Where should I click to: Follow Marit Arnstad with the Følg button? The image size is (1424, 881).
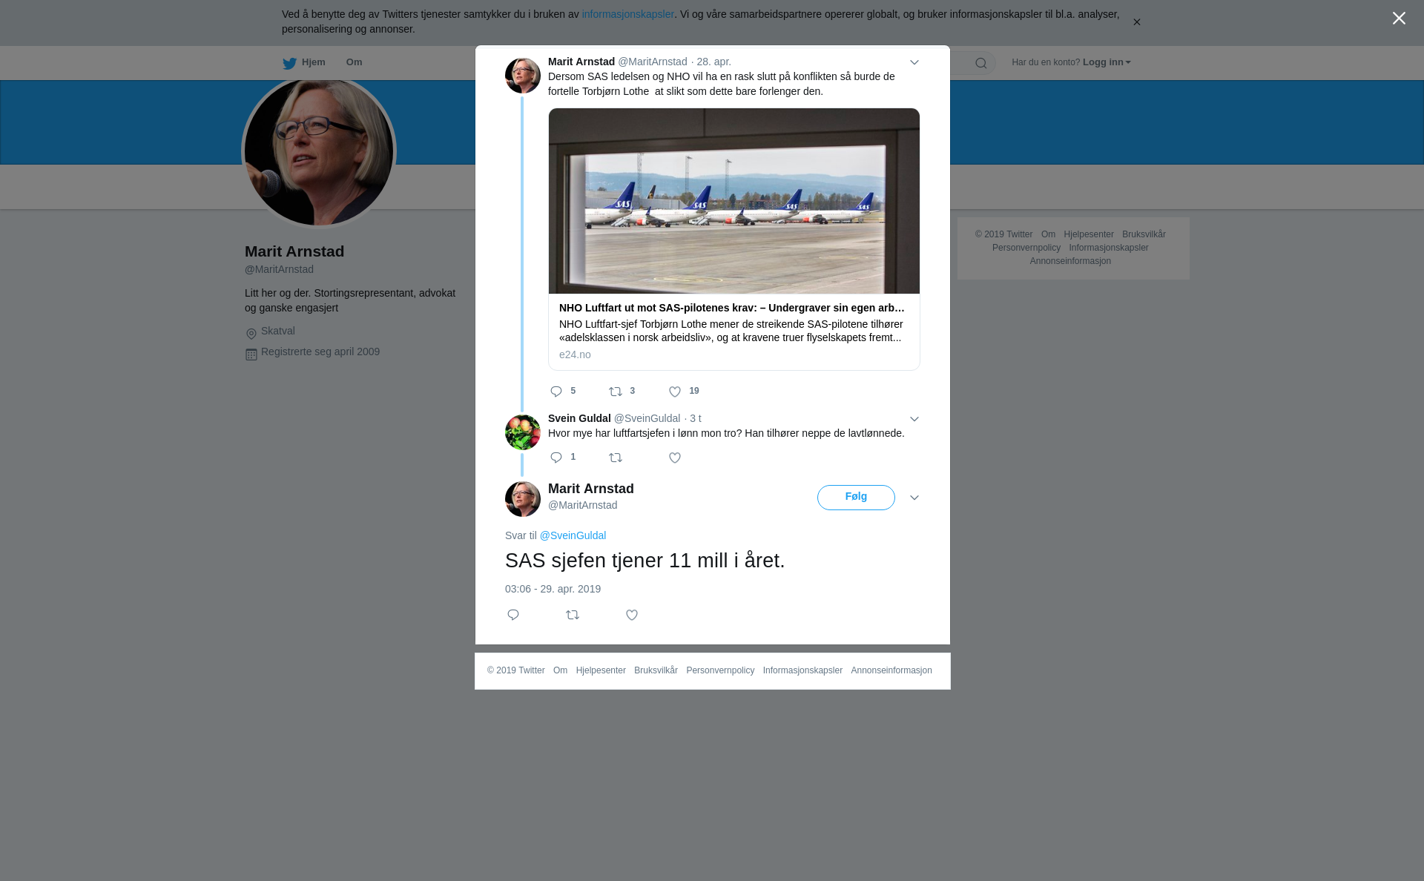click(856, 498)
